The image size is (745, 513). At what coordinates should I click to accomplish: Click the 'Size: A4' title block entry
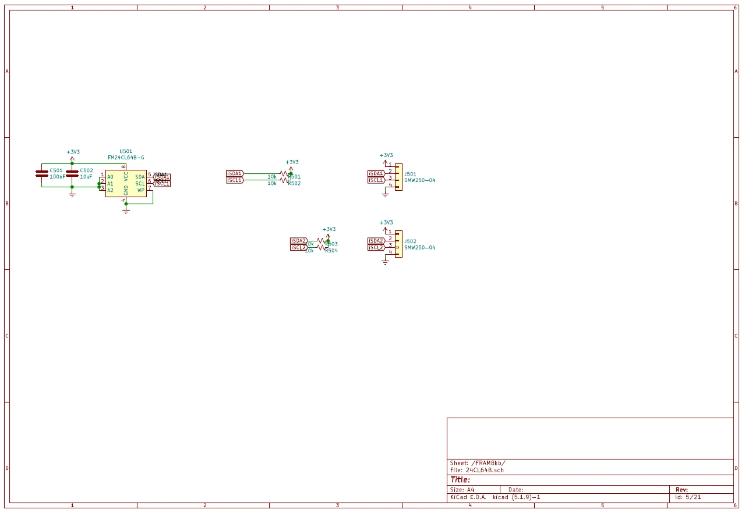(x=462, y=490)
